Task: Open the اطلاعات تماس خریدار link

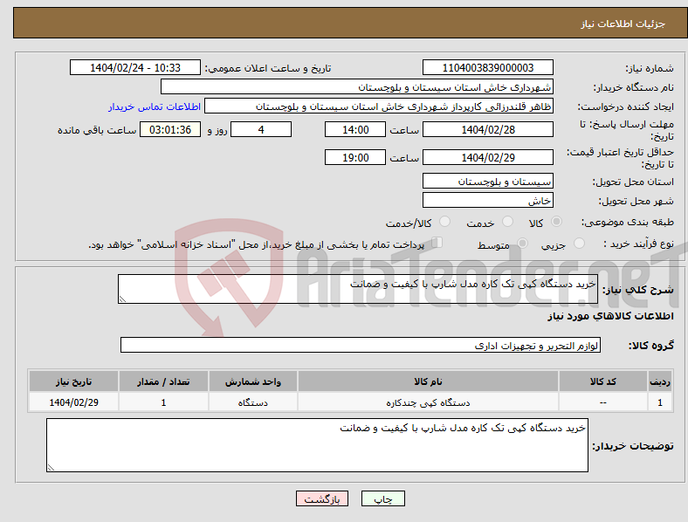Action: [x=155, y=106]
